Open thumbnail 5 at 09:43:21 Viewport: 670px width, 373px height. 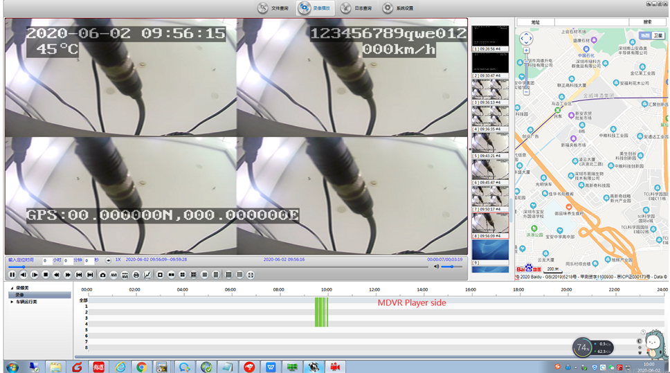(490, 145)
